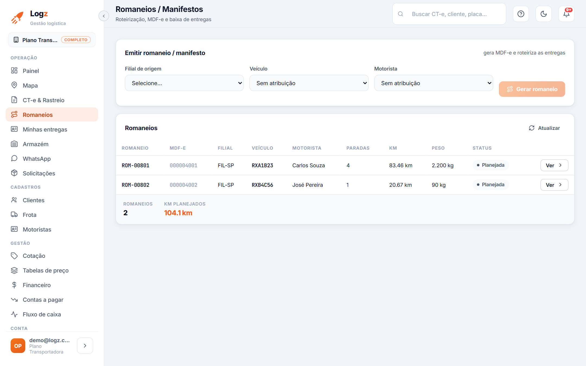Screen dimensions: 586x366
Task: Click the Motoristas card icon
Action: coord(14,229)
